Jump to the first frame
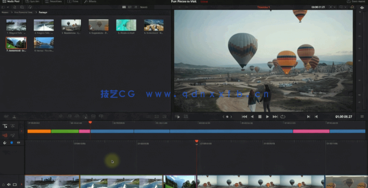 click(x=244, y=117)
